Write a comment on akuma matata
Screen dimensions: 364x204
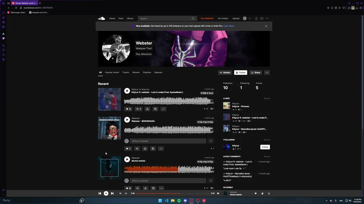[x=168, y=181]
